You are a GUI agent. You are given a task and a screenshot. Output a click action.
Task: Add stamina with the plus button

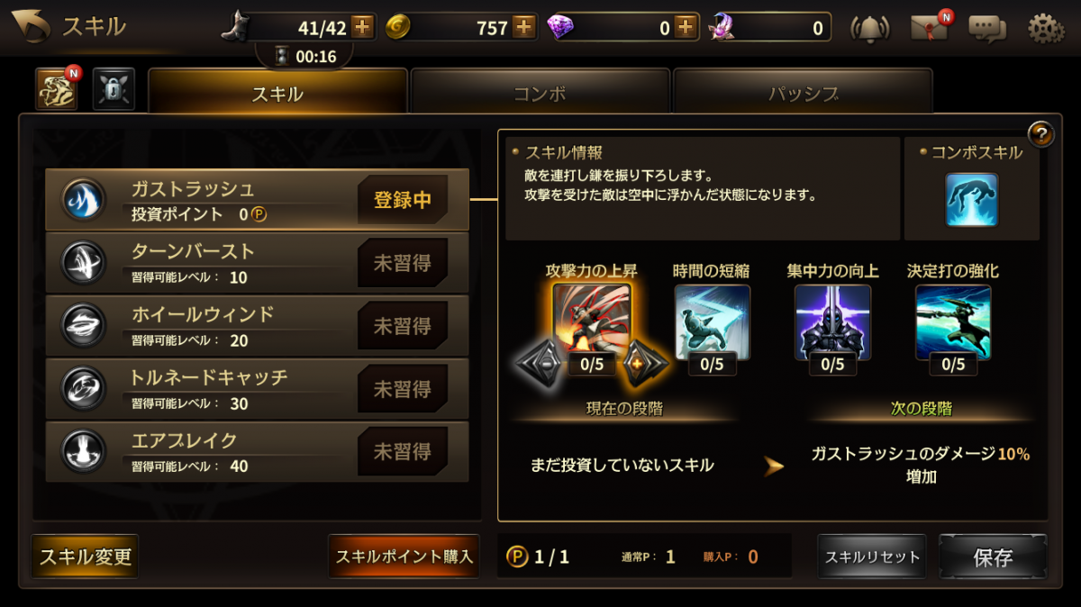362,27
